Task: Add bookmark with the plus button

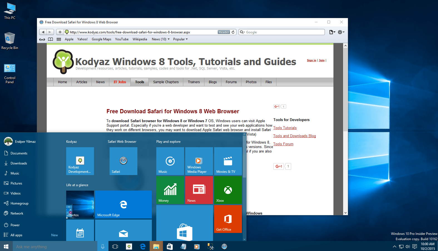Action: coord(60,32)
